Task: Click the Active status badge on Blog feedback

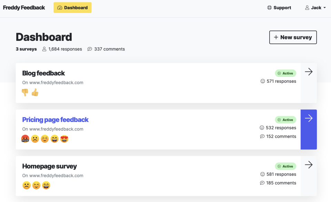Action: tap(285, 73)
